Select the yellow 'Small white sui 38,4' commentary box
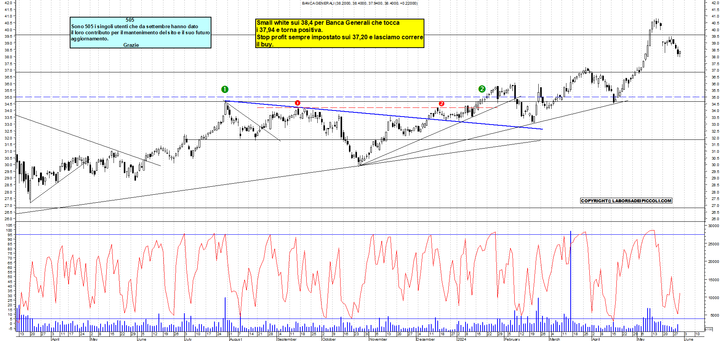720x341 pixels. (340, 34)
